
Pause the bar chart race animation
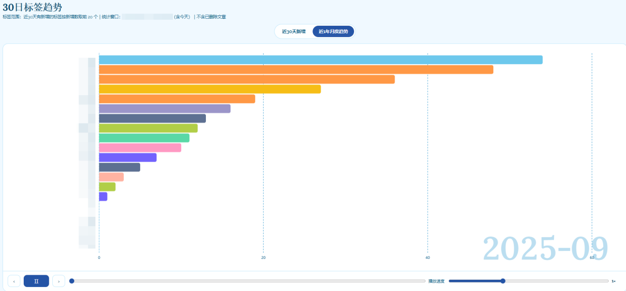pos(36,281)
